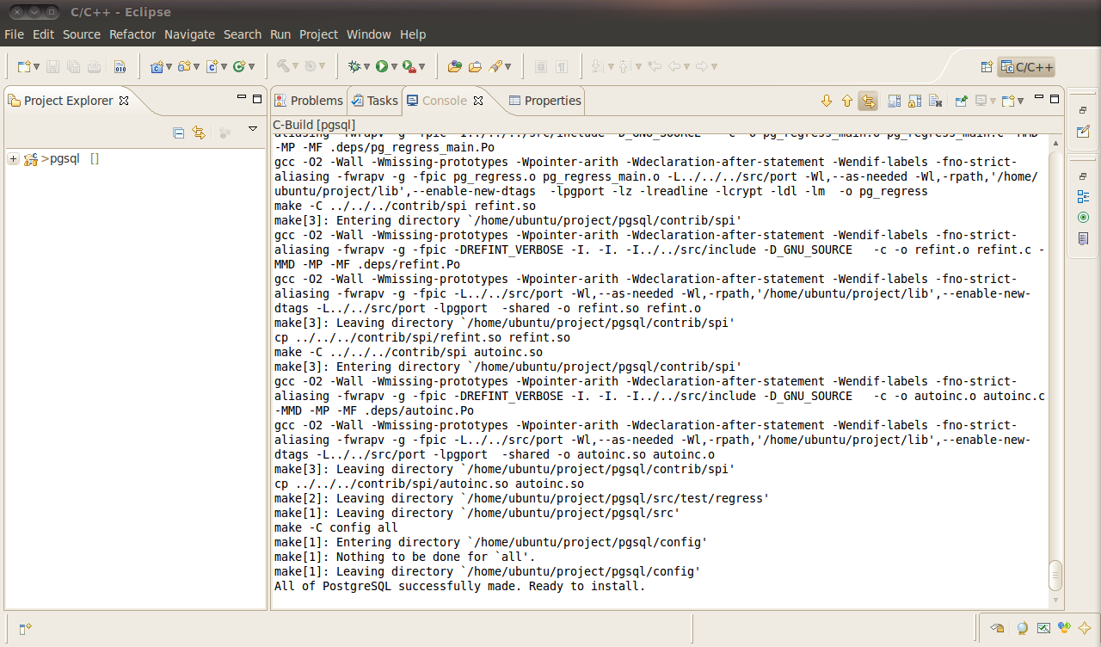The width and height of the screenshot is (1101, 647).
Task: Open the New wizard dropdown arrow
Action: coord(37,66)
